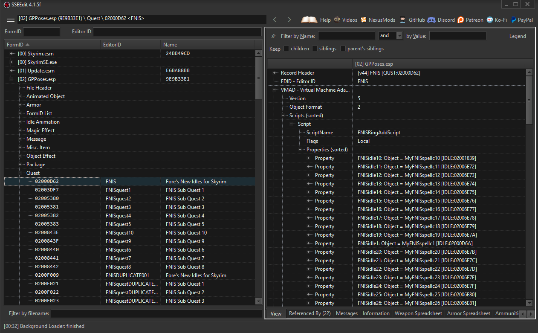This screenshot has height=333, width=538.
Task: Expand the Idle Animation group
Action: coord(20,122)
